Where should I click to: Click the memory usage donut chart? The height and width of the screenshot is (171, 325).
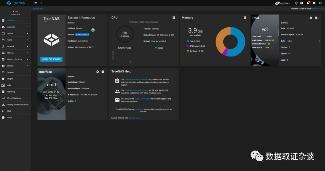coord(230,42)
